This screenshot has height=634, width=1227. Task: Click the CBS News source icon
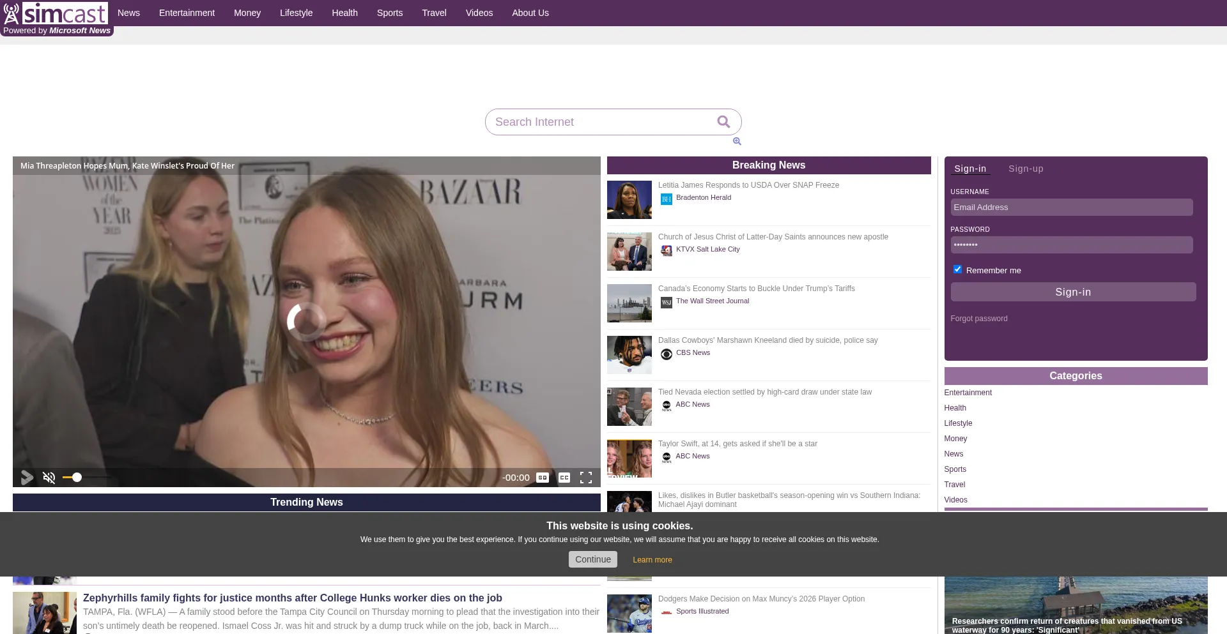point(667,354)
